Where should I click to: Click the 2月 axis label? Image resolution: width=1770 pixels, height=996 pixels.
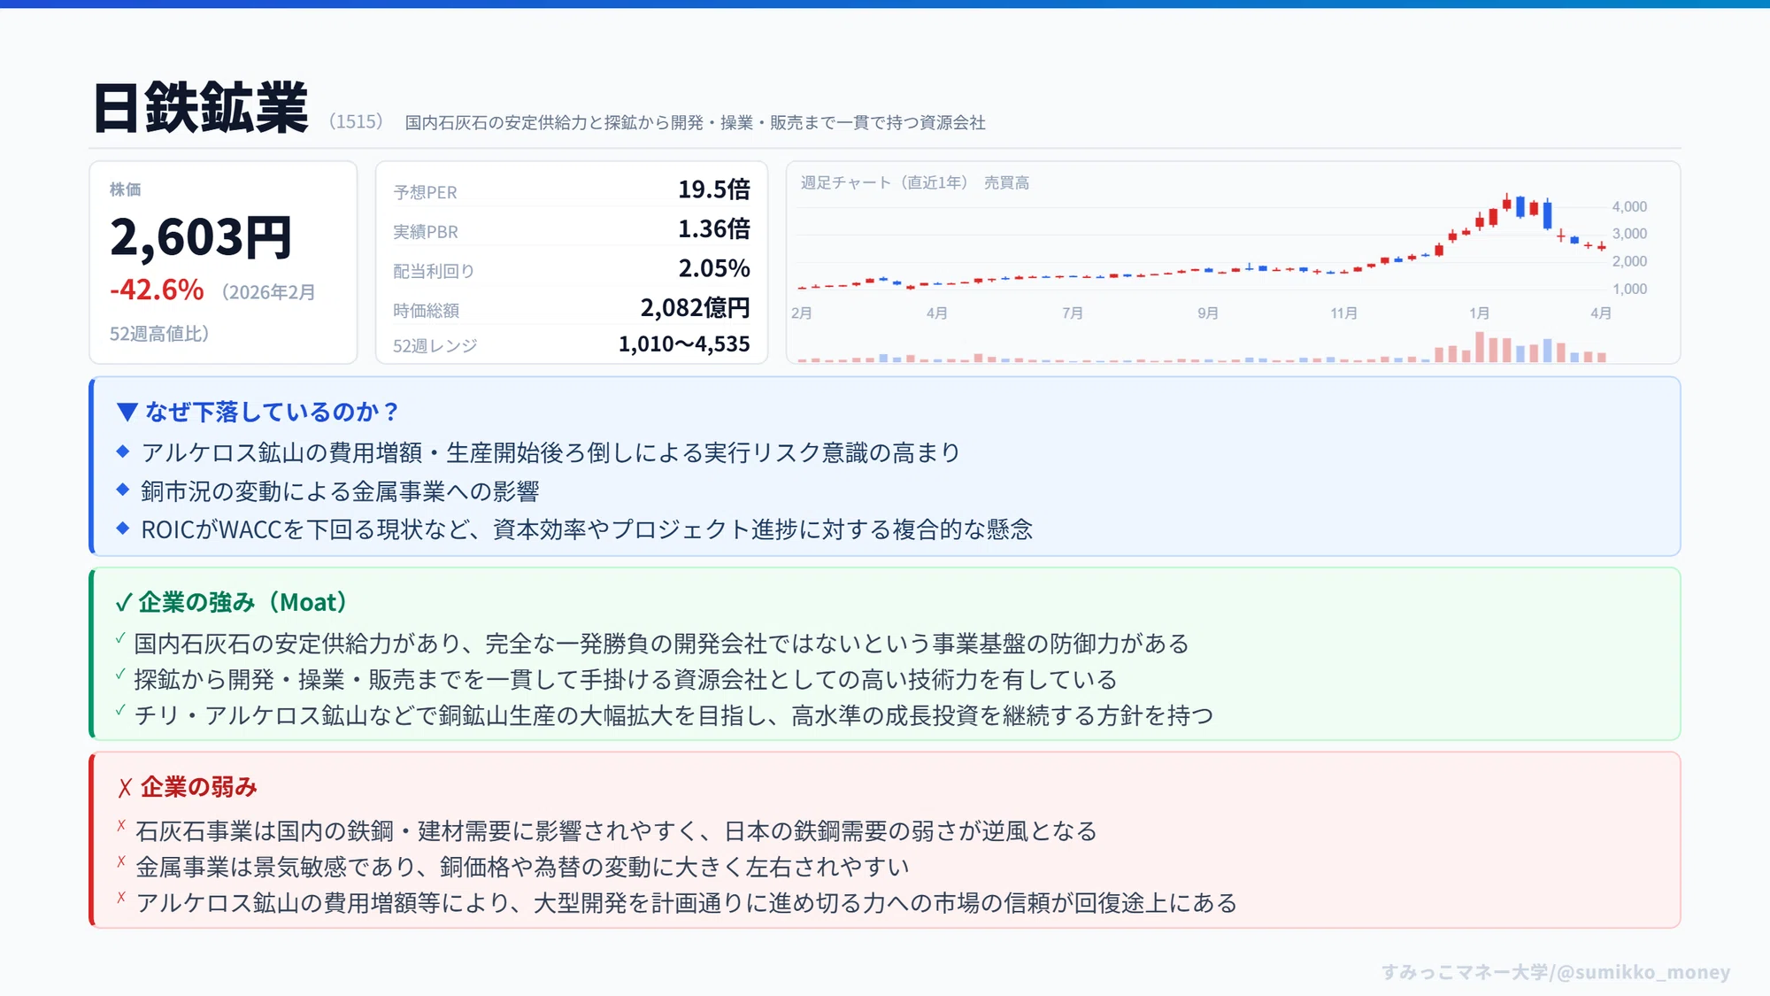[802, 313]
